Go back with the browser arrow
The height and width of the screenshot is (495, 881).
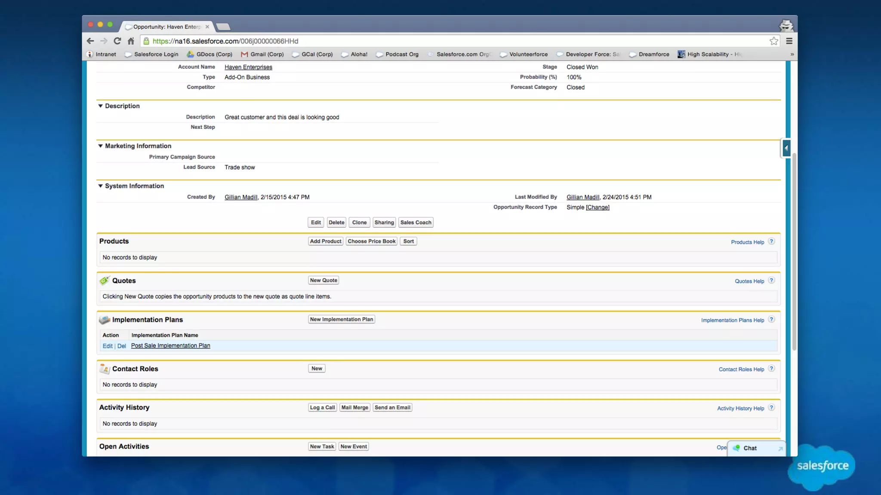coord(90,41)
